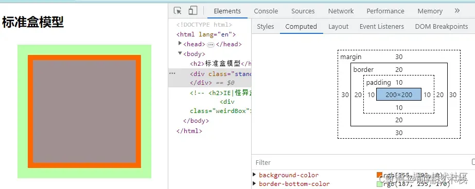The width and height of the screenshot is (475, 189).
Task: Click the left border value 20
Action: click(358, 94)
